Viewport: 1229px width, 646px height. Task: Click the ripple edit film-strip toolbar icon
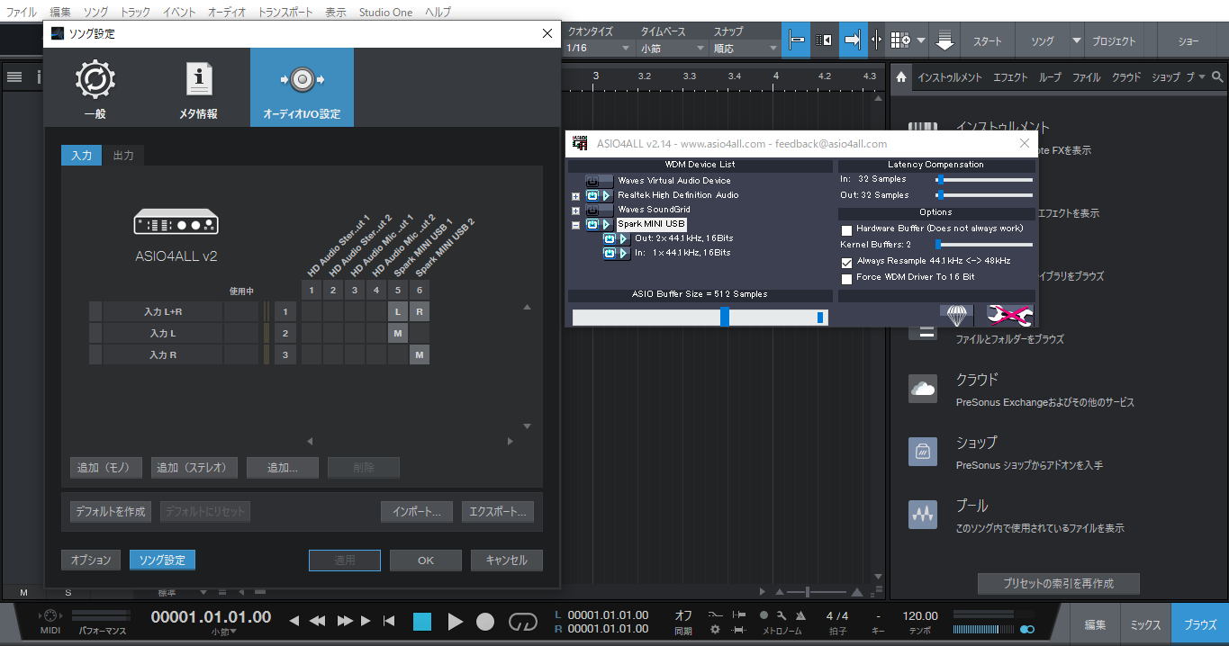[x=825, y=40]
